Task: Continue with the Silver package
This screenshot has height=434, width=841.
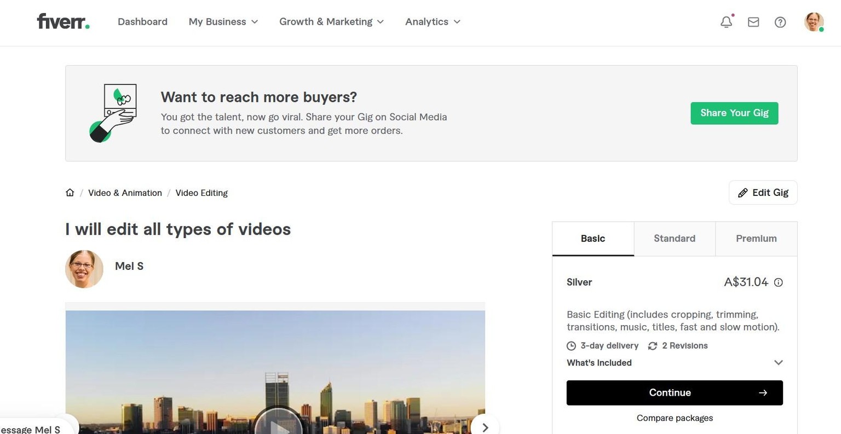Action: click(675, 393)
